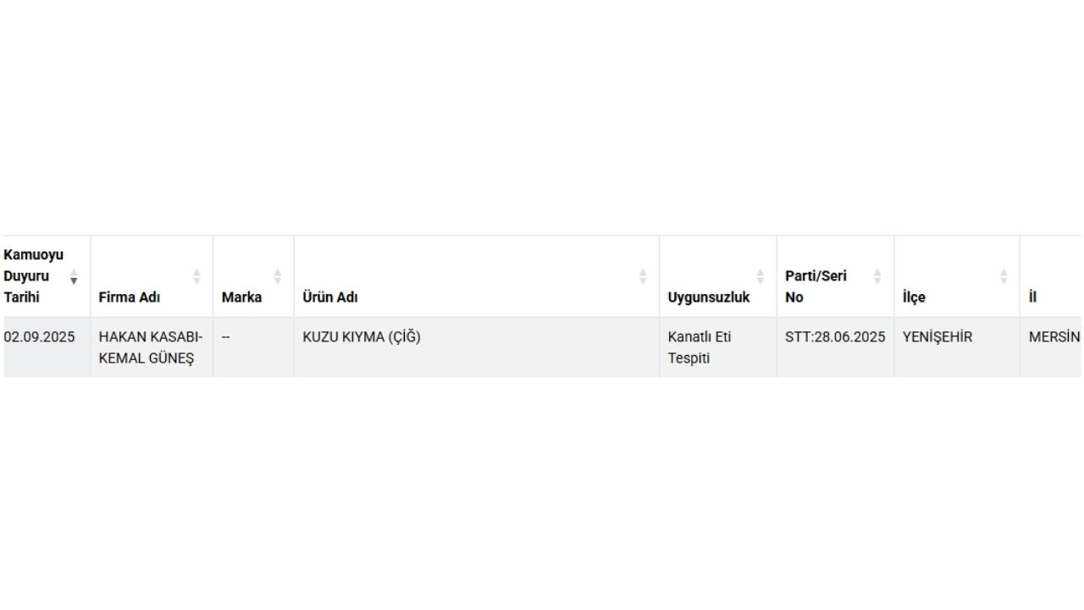Select the Ürün Adı column header

(477, 277)
